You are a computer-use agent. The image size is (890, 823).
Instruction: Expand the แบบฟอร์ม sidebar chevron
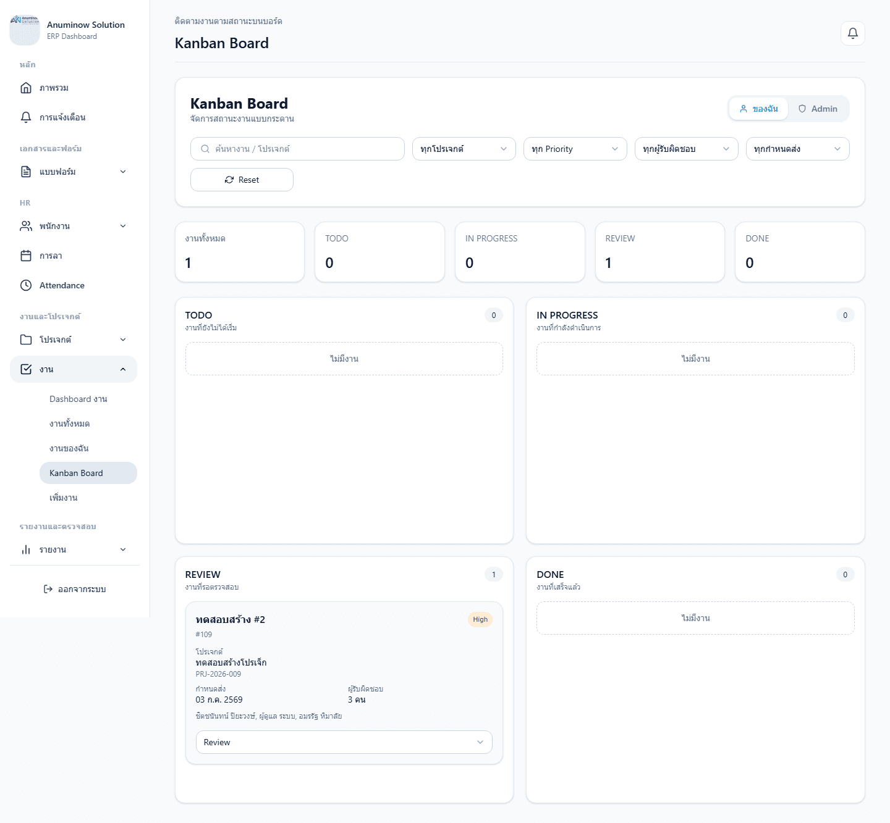pos(123,172)
